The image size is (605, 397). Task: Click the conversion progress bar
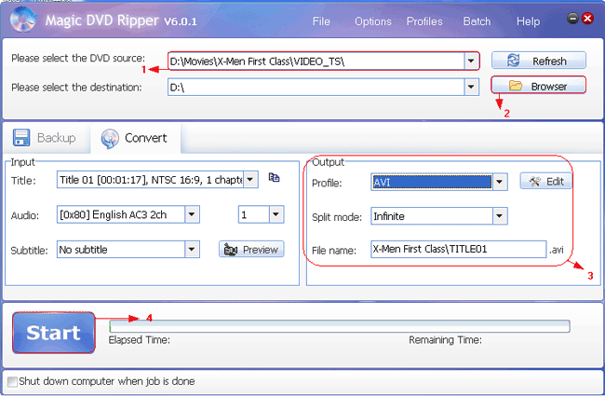point(340,326)
